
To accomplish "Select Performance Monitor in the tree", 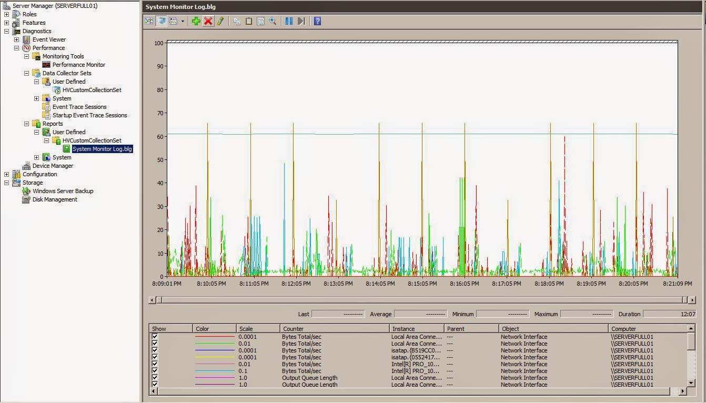I will (78, 65).
